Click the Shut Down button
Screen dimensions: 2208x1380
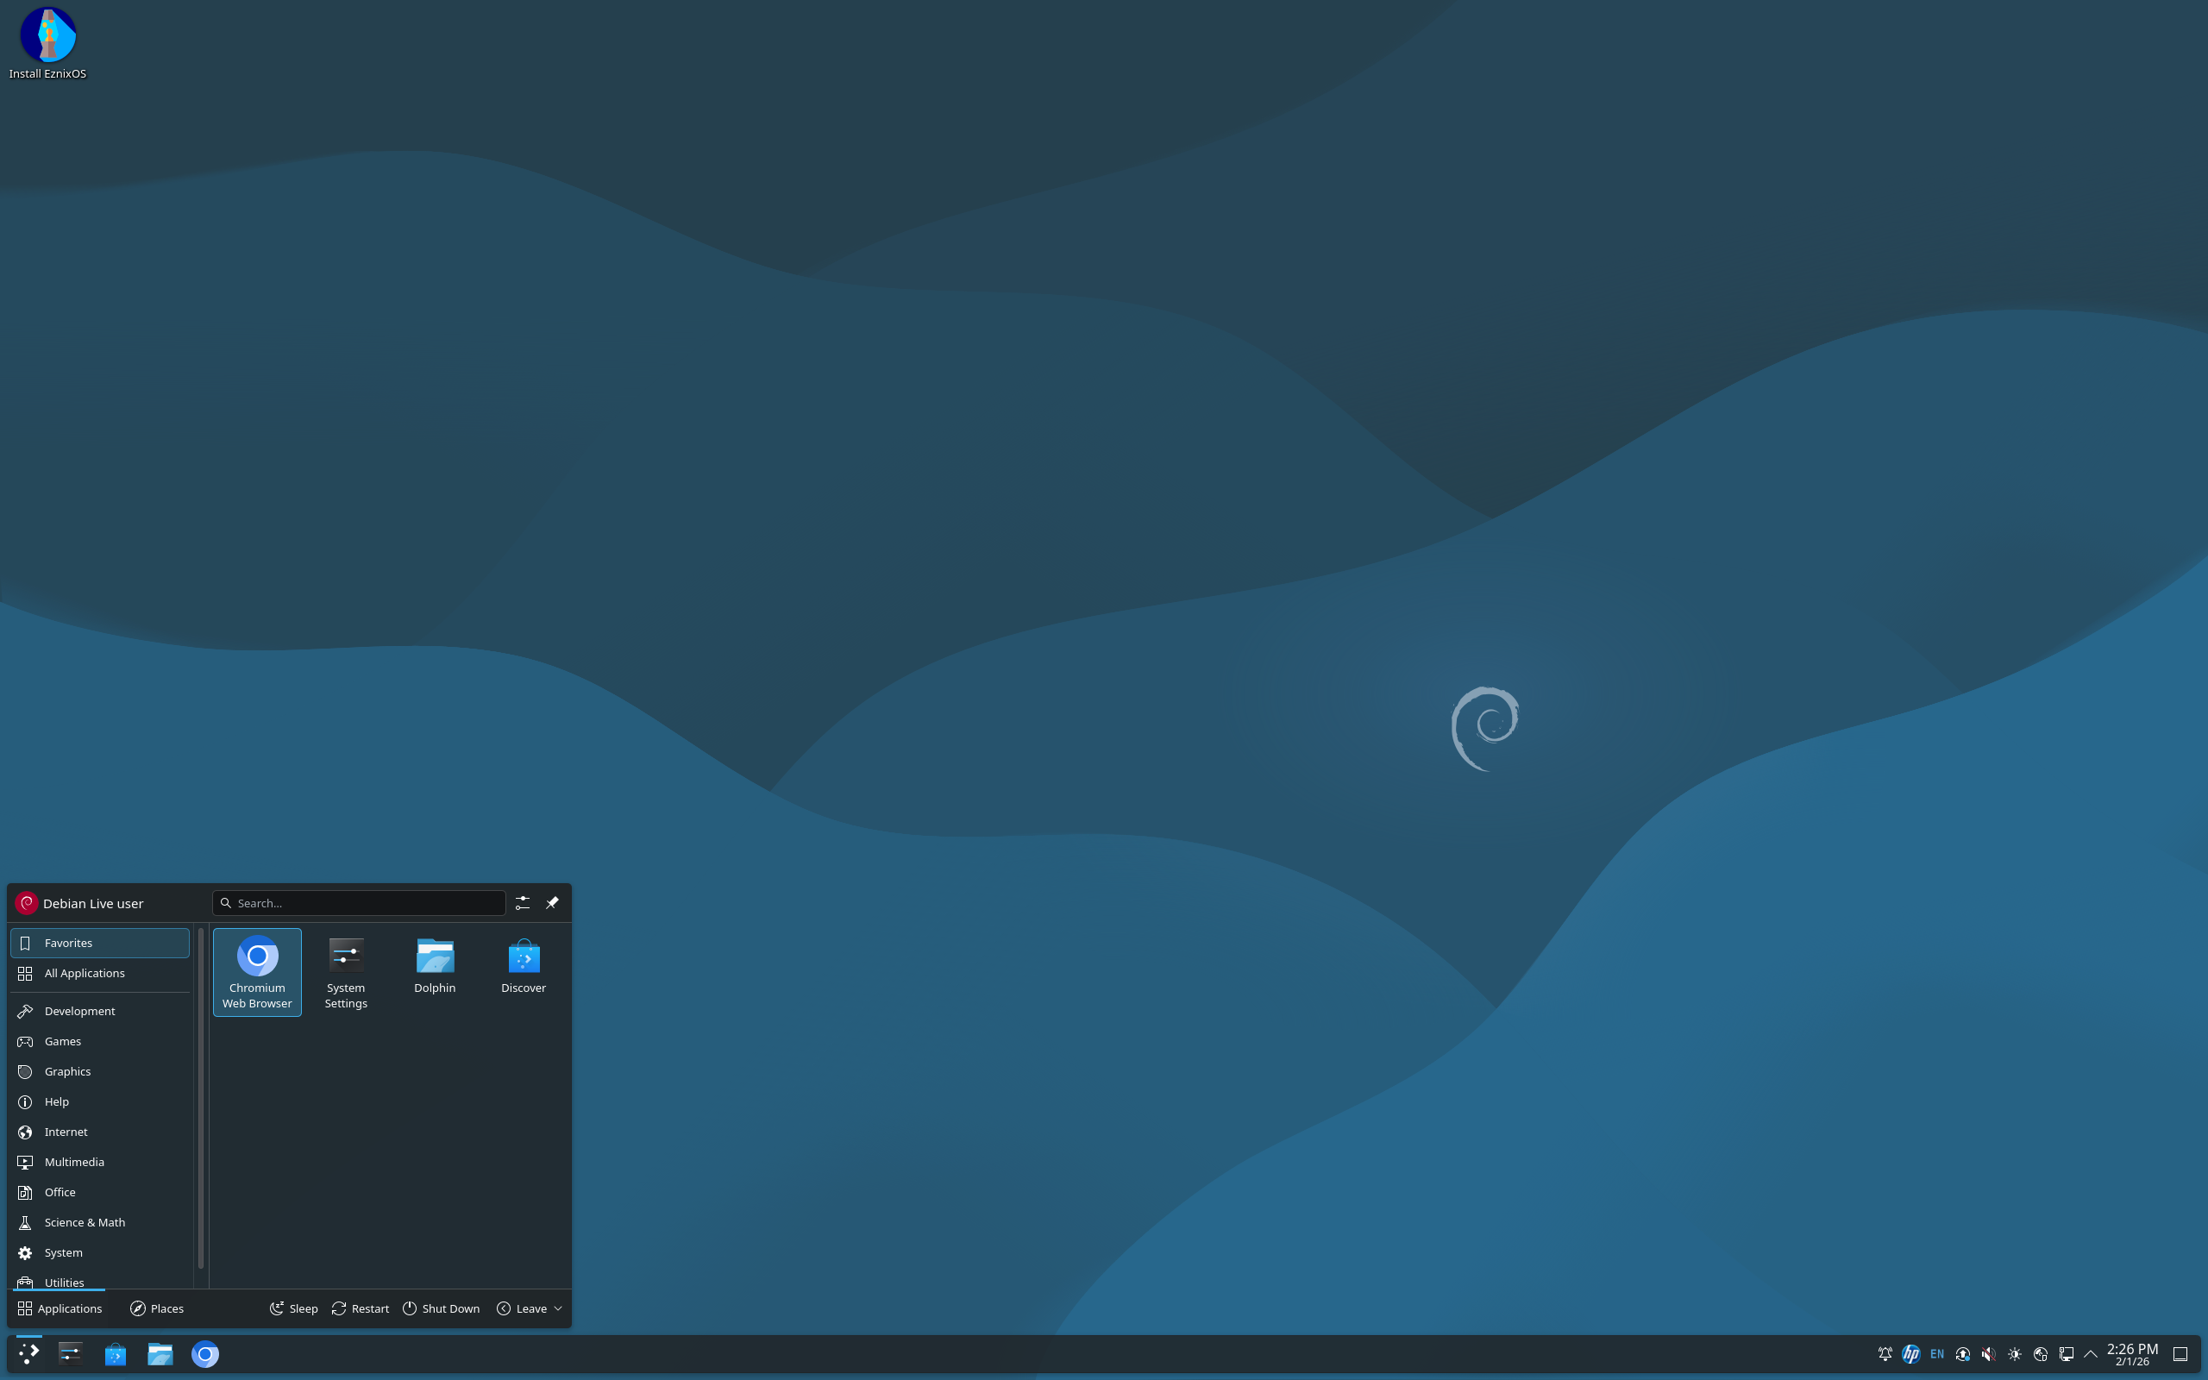click(x=442, y=1308)
